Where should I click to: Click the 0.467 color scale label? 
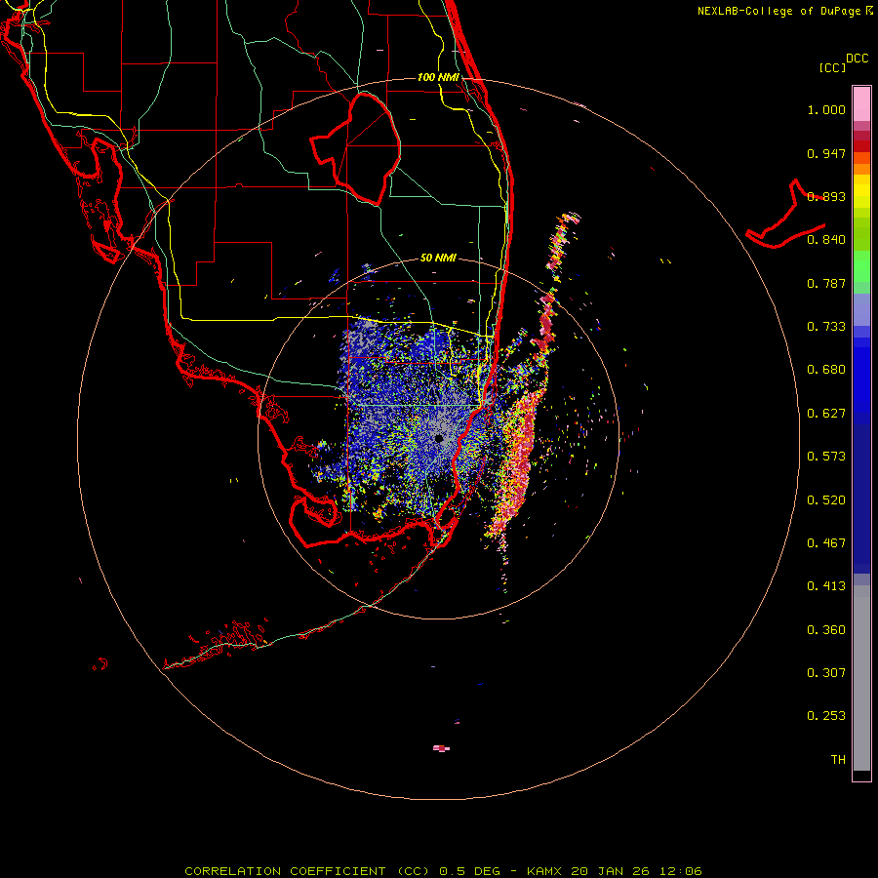click(x=826, y=543)
